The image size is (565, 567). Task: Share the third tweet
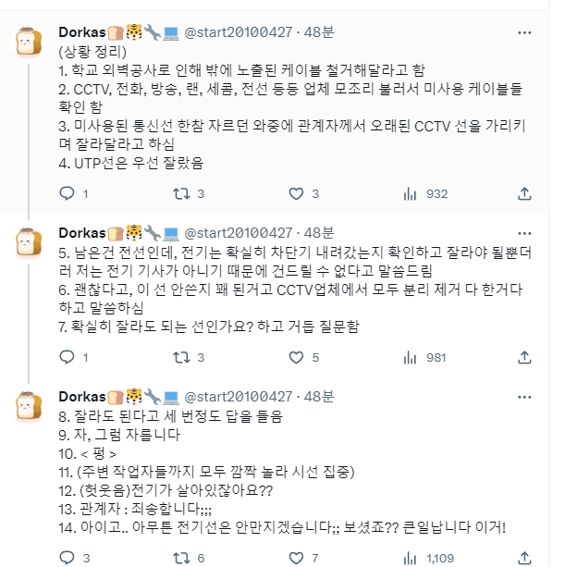click(524, 558)
